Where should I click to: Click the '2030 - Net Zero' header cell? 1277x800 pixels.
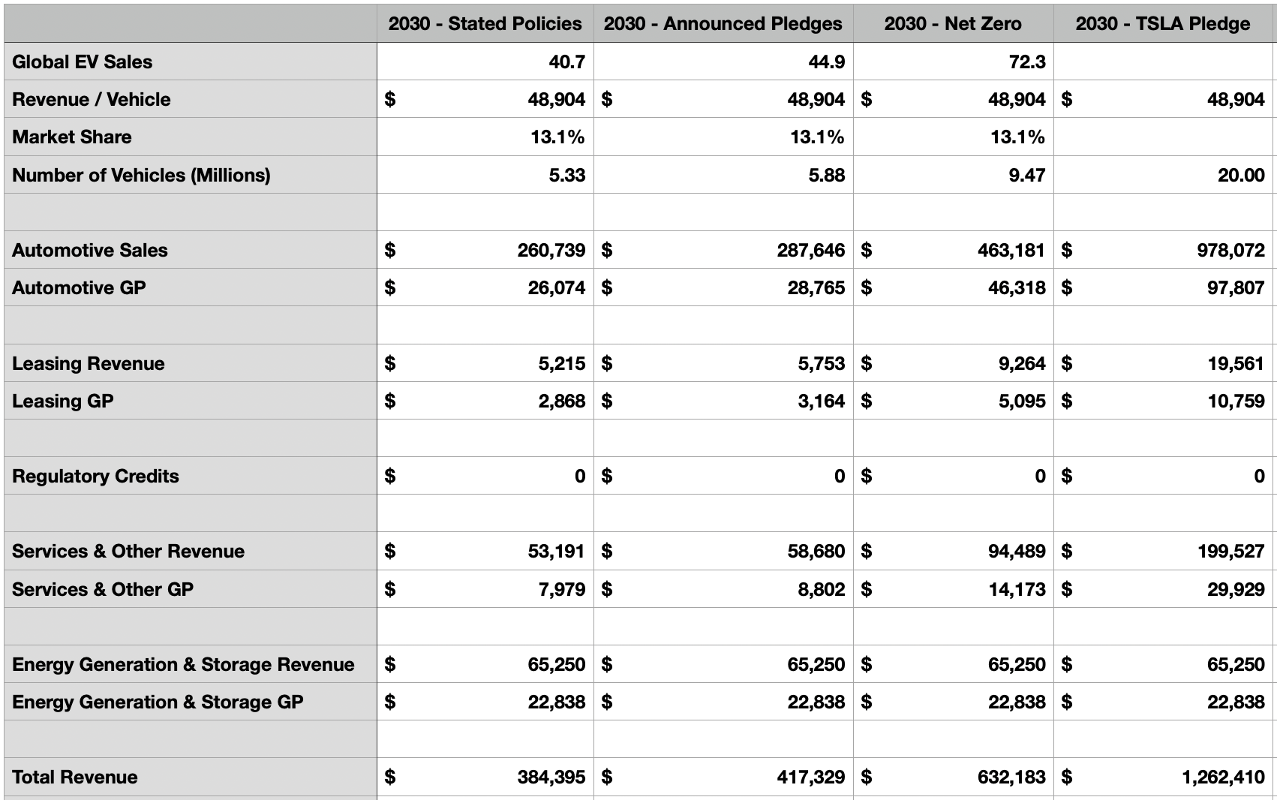point(953,23)
